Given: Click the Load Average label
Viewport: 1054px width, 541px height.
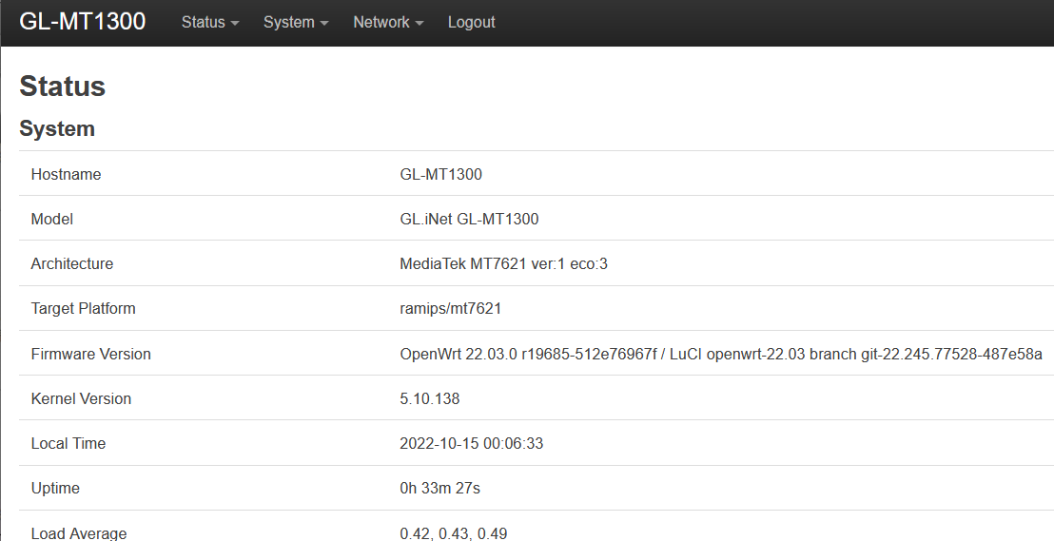Looking at the screenshot, I should [79, 533].
